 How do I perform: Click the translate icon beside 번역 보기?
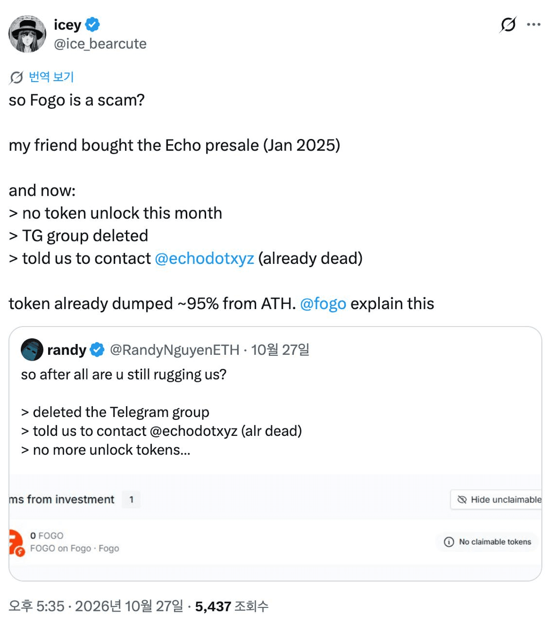16,77
